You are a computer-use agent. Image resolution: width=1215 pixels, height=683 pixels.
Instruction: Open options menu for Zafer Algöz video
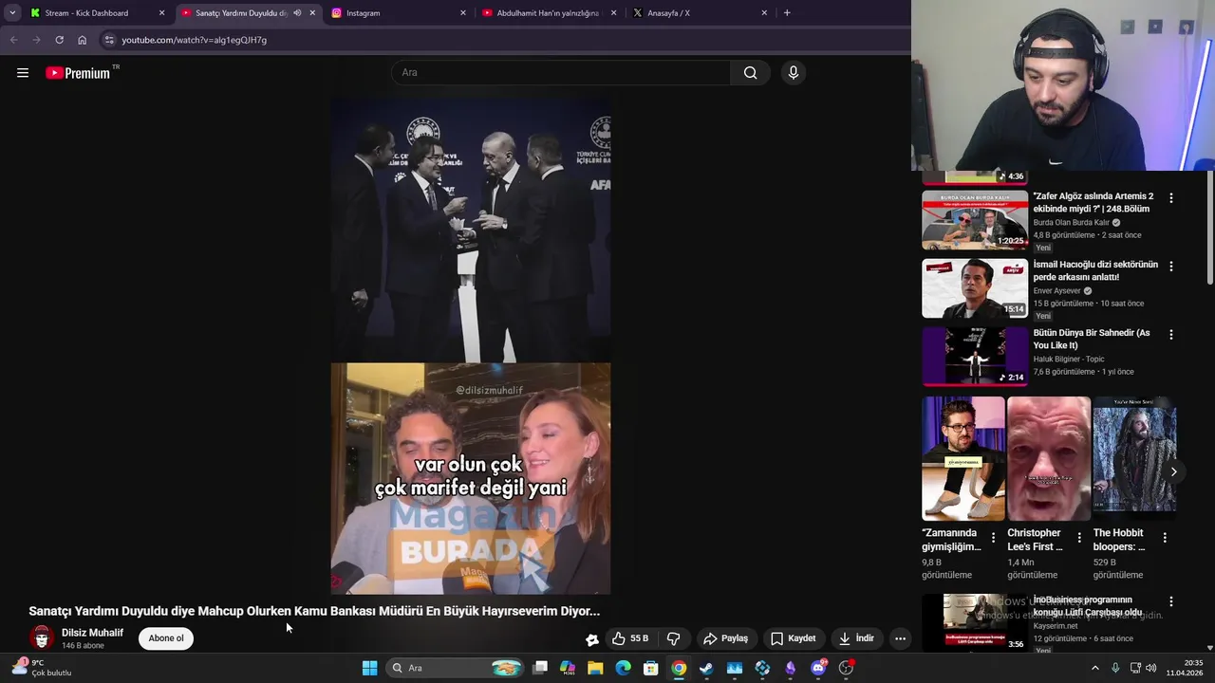(x=1171, y=198)
